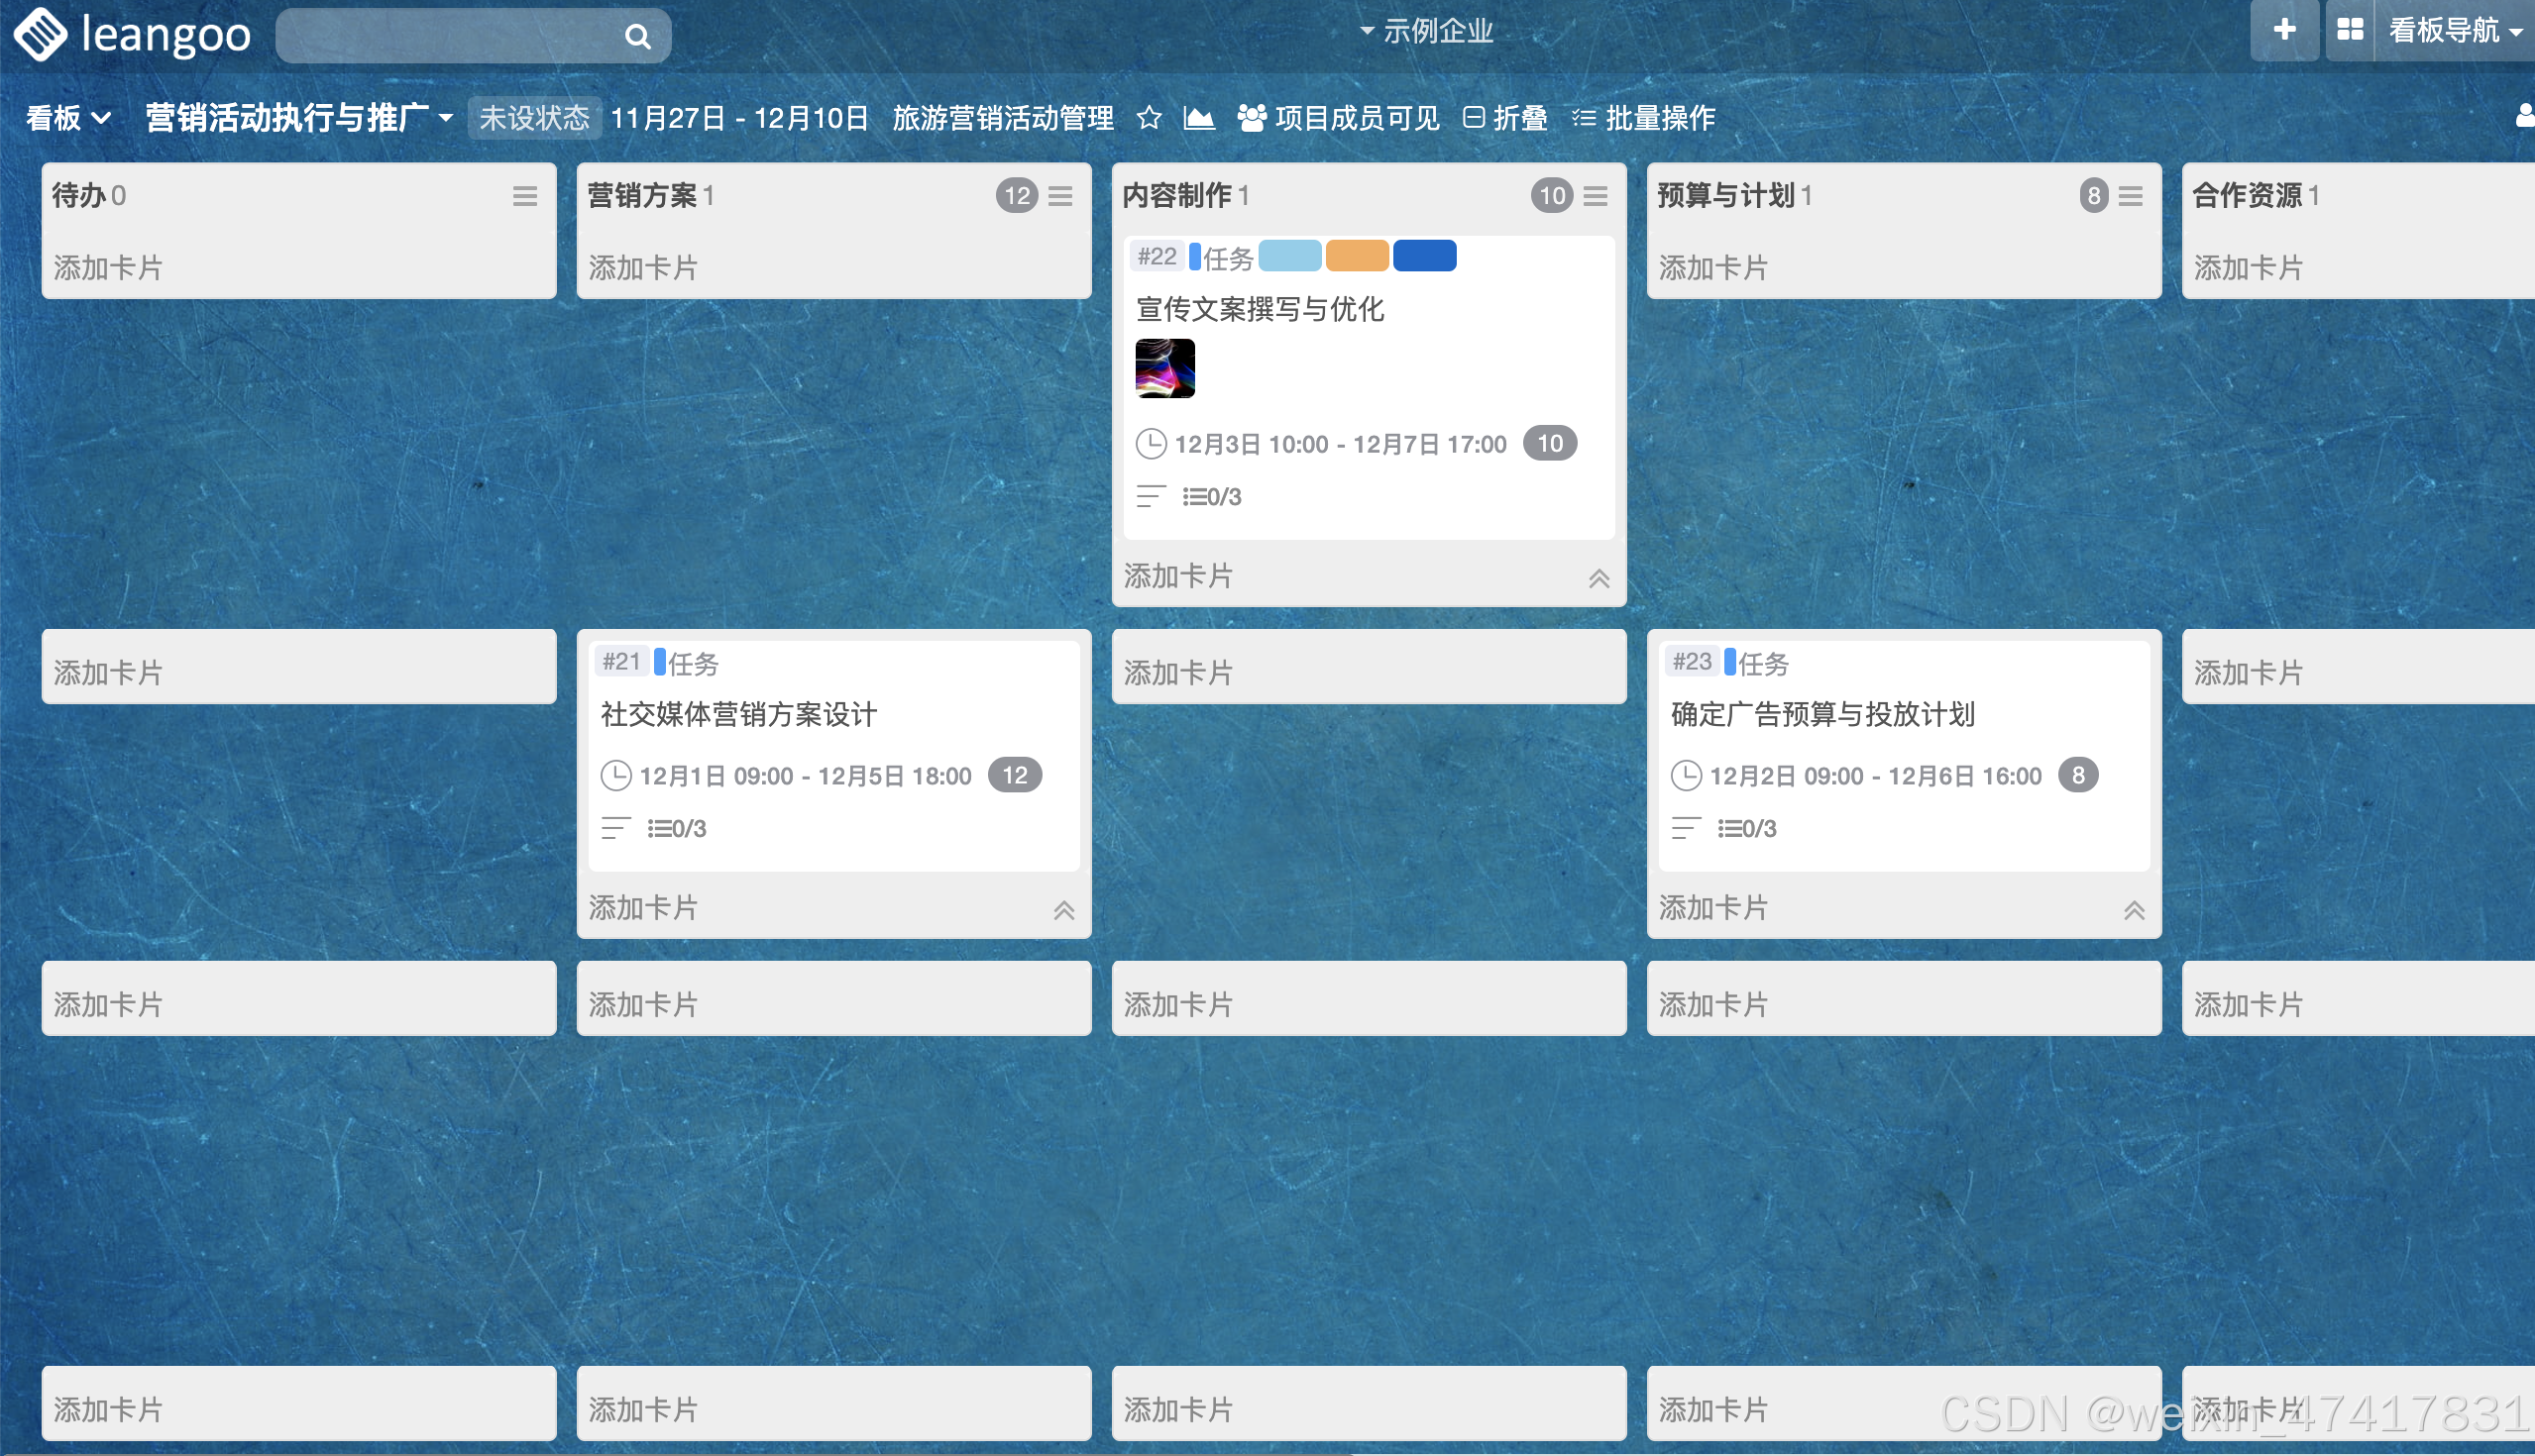Screen dimensions: 2535x1456
Task: Click 添加卡片 in the 待办 list
Action: [x=108, y=268]
